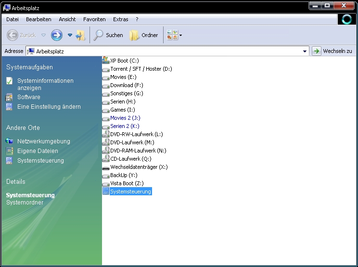Click the 'XP Boot (C:)' label
The width and height of the screenshot is (358, 267).
click(125, 61)
